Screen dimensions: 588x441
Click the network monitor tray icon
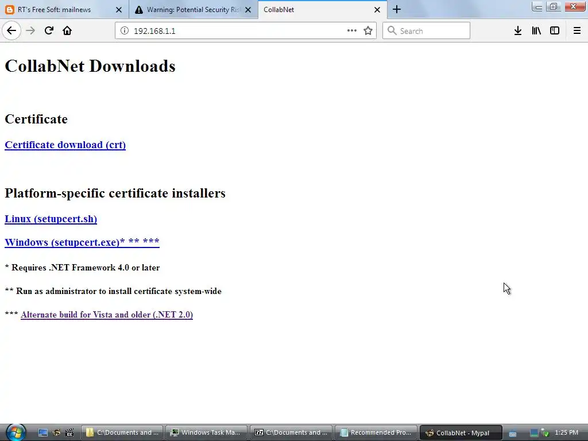pos(535,433)
